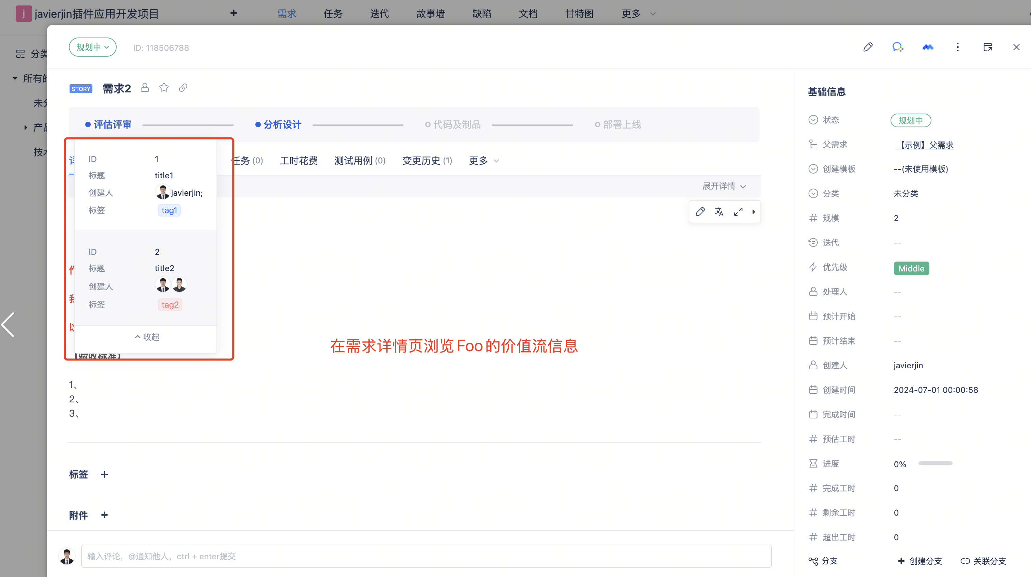
Task: Open the AI chat assistant icon
Action: click(x=898, y=47)
